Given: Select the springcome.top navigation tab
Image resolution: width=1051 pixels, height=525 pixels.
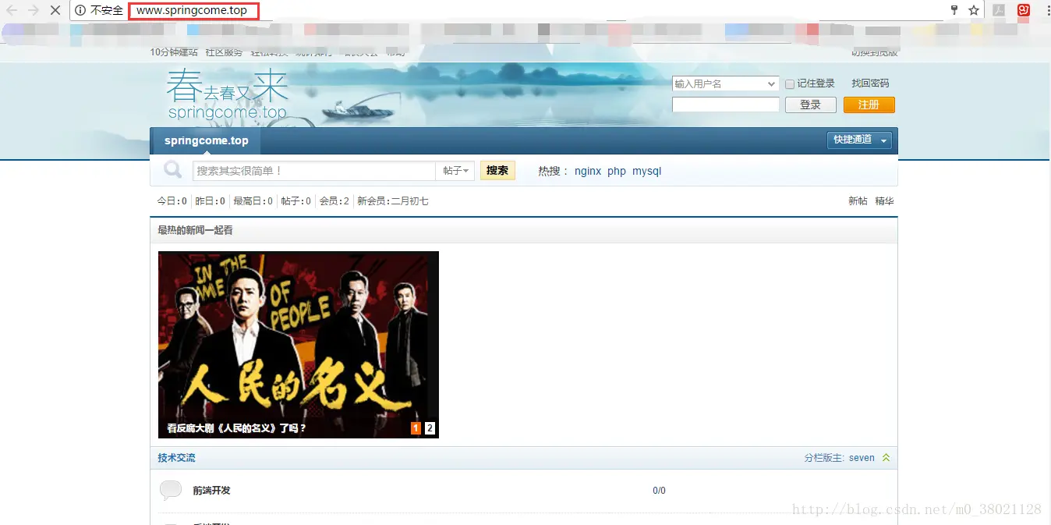Looking at the screenshot, I should [206, 141].
